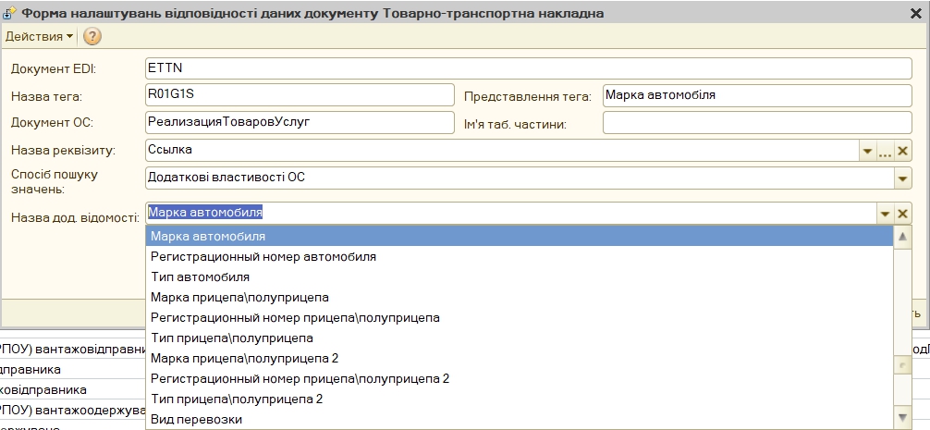Select Марка прицепа\полуприцепа item

click(520, 297)
